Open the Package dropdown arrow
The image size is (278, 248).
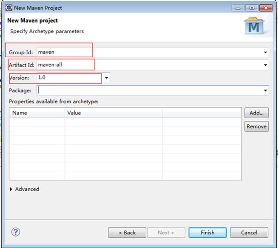(265, 90)
